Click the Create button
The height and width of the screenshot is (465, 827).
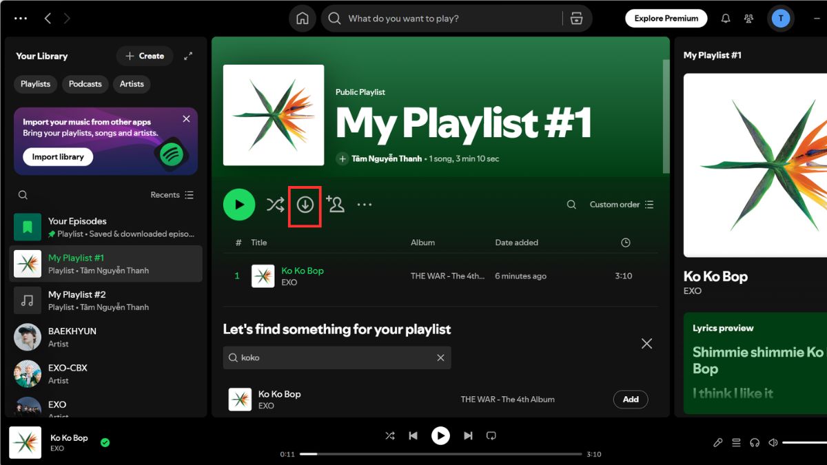(145, 56)
